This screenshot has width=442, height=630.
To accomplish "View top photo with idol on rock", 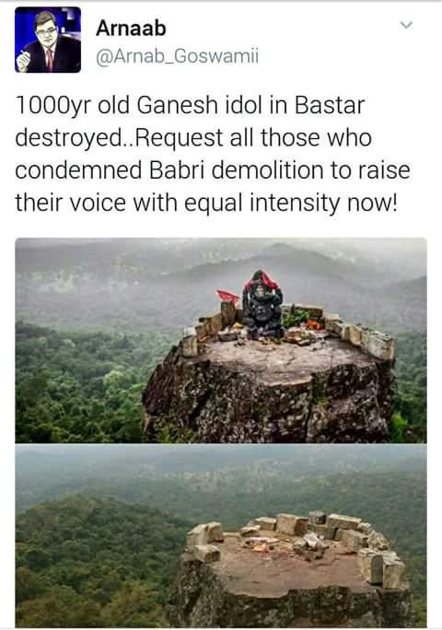I will tap(221, 340).
